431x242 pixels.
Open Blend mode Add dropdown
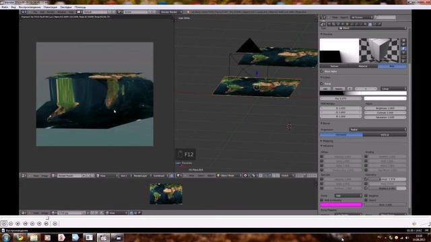(x=348, y=196)
